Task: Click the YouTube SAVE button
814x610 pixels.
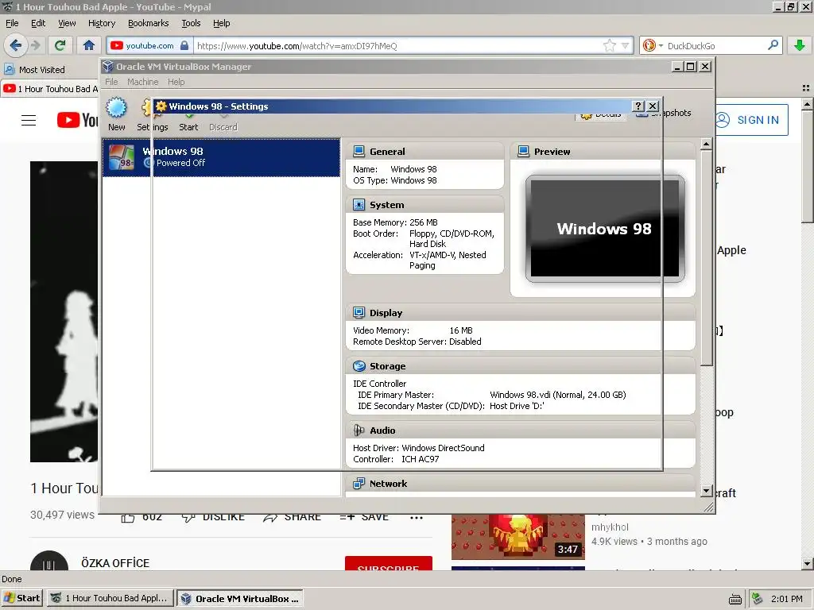Action: tap(364, 516)
